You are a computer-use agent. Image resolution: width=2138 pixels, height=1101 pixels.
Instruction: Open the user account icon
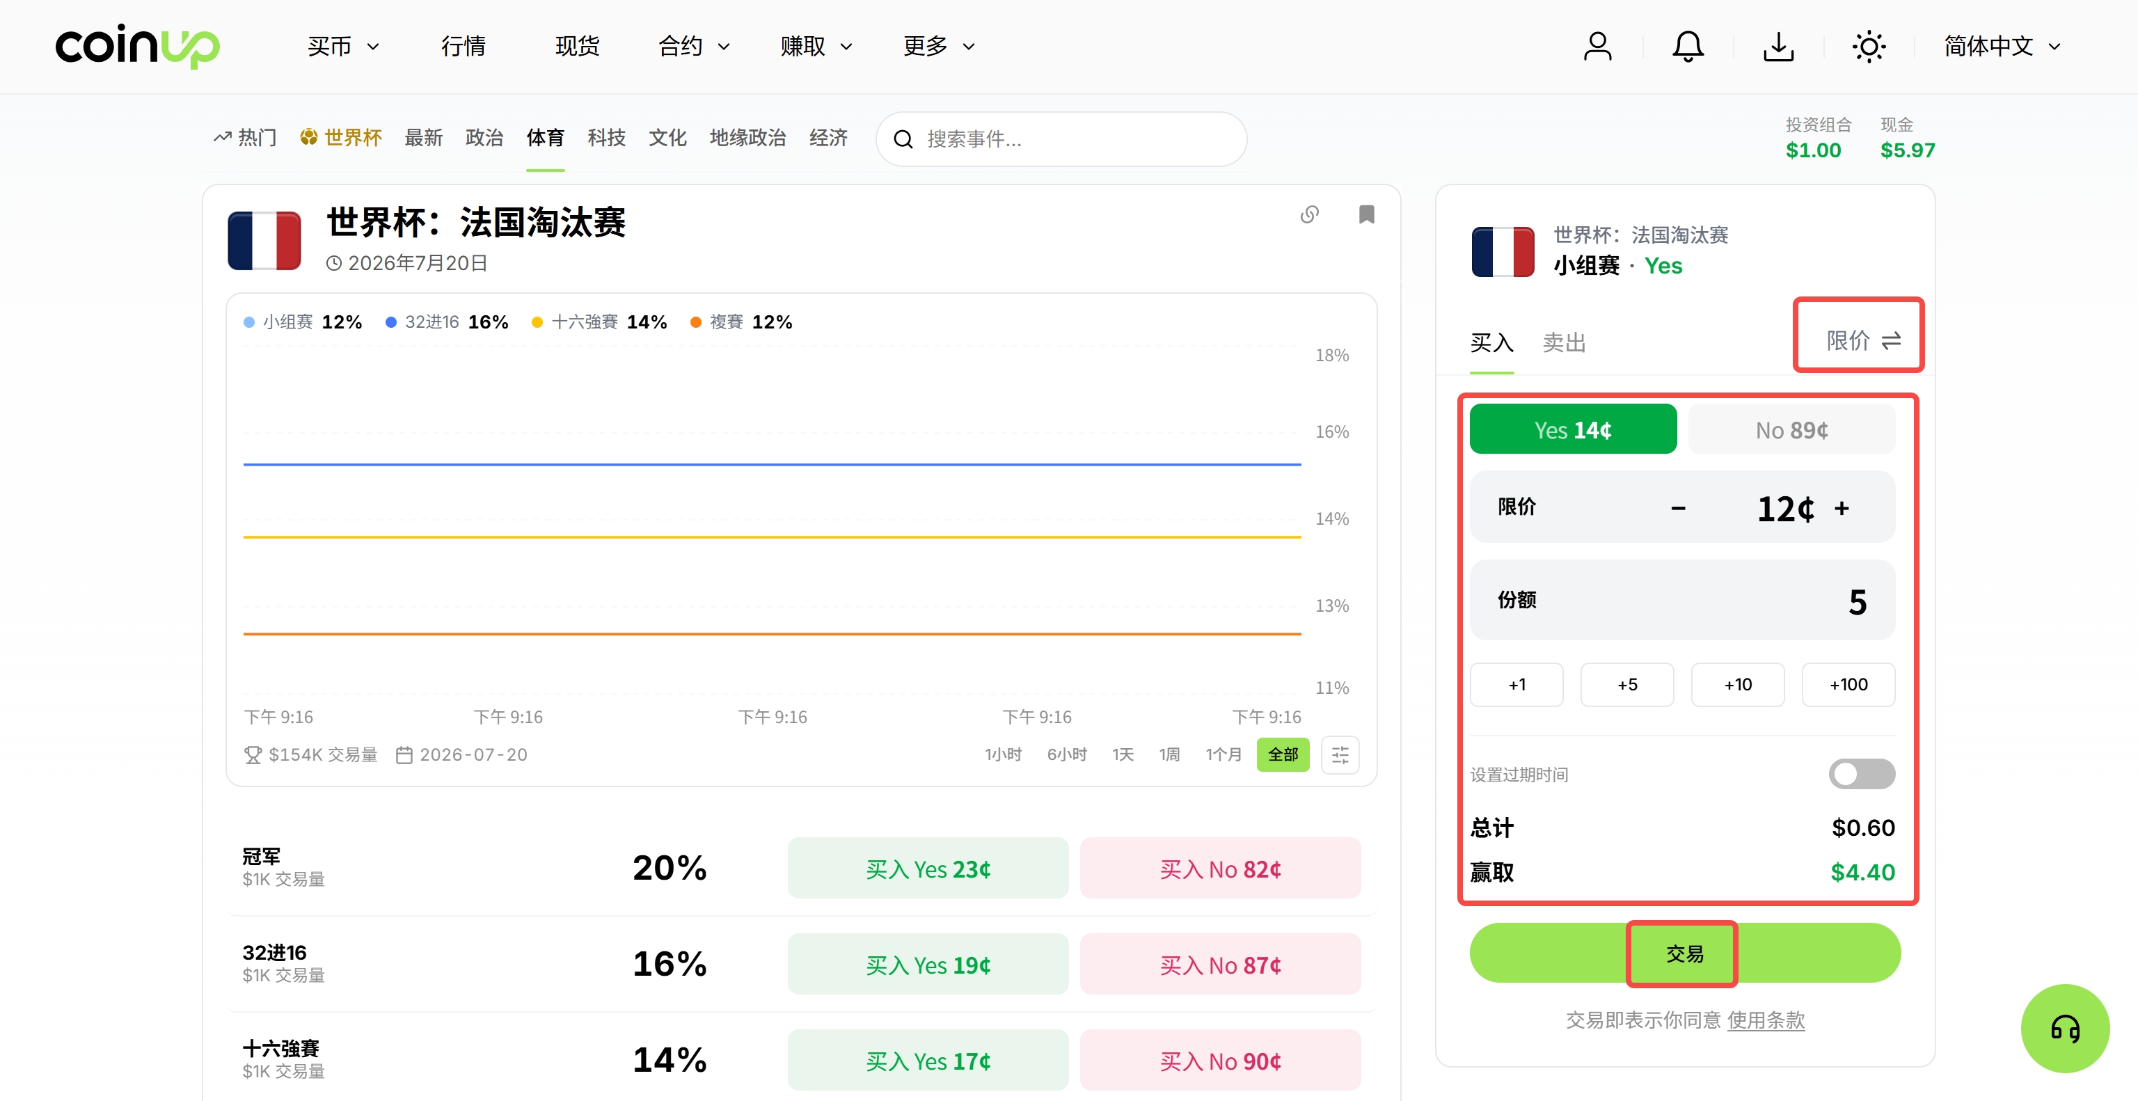tap(1597, 47)
